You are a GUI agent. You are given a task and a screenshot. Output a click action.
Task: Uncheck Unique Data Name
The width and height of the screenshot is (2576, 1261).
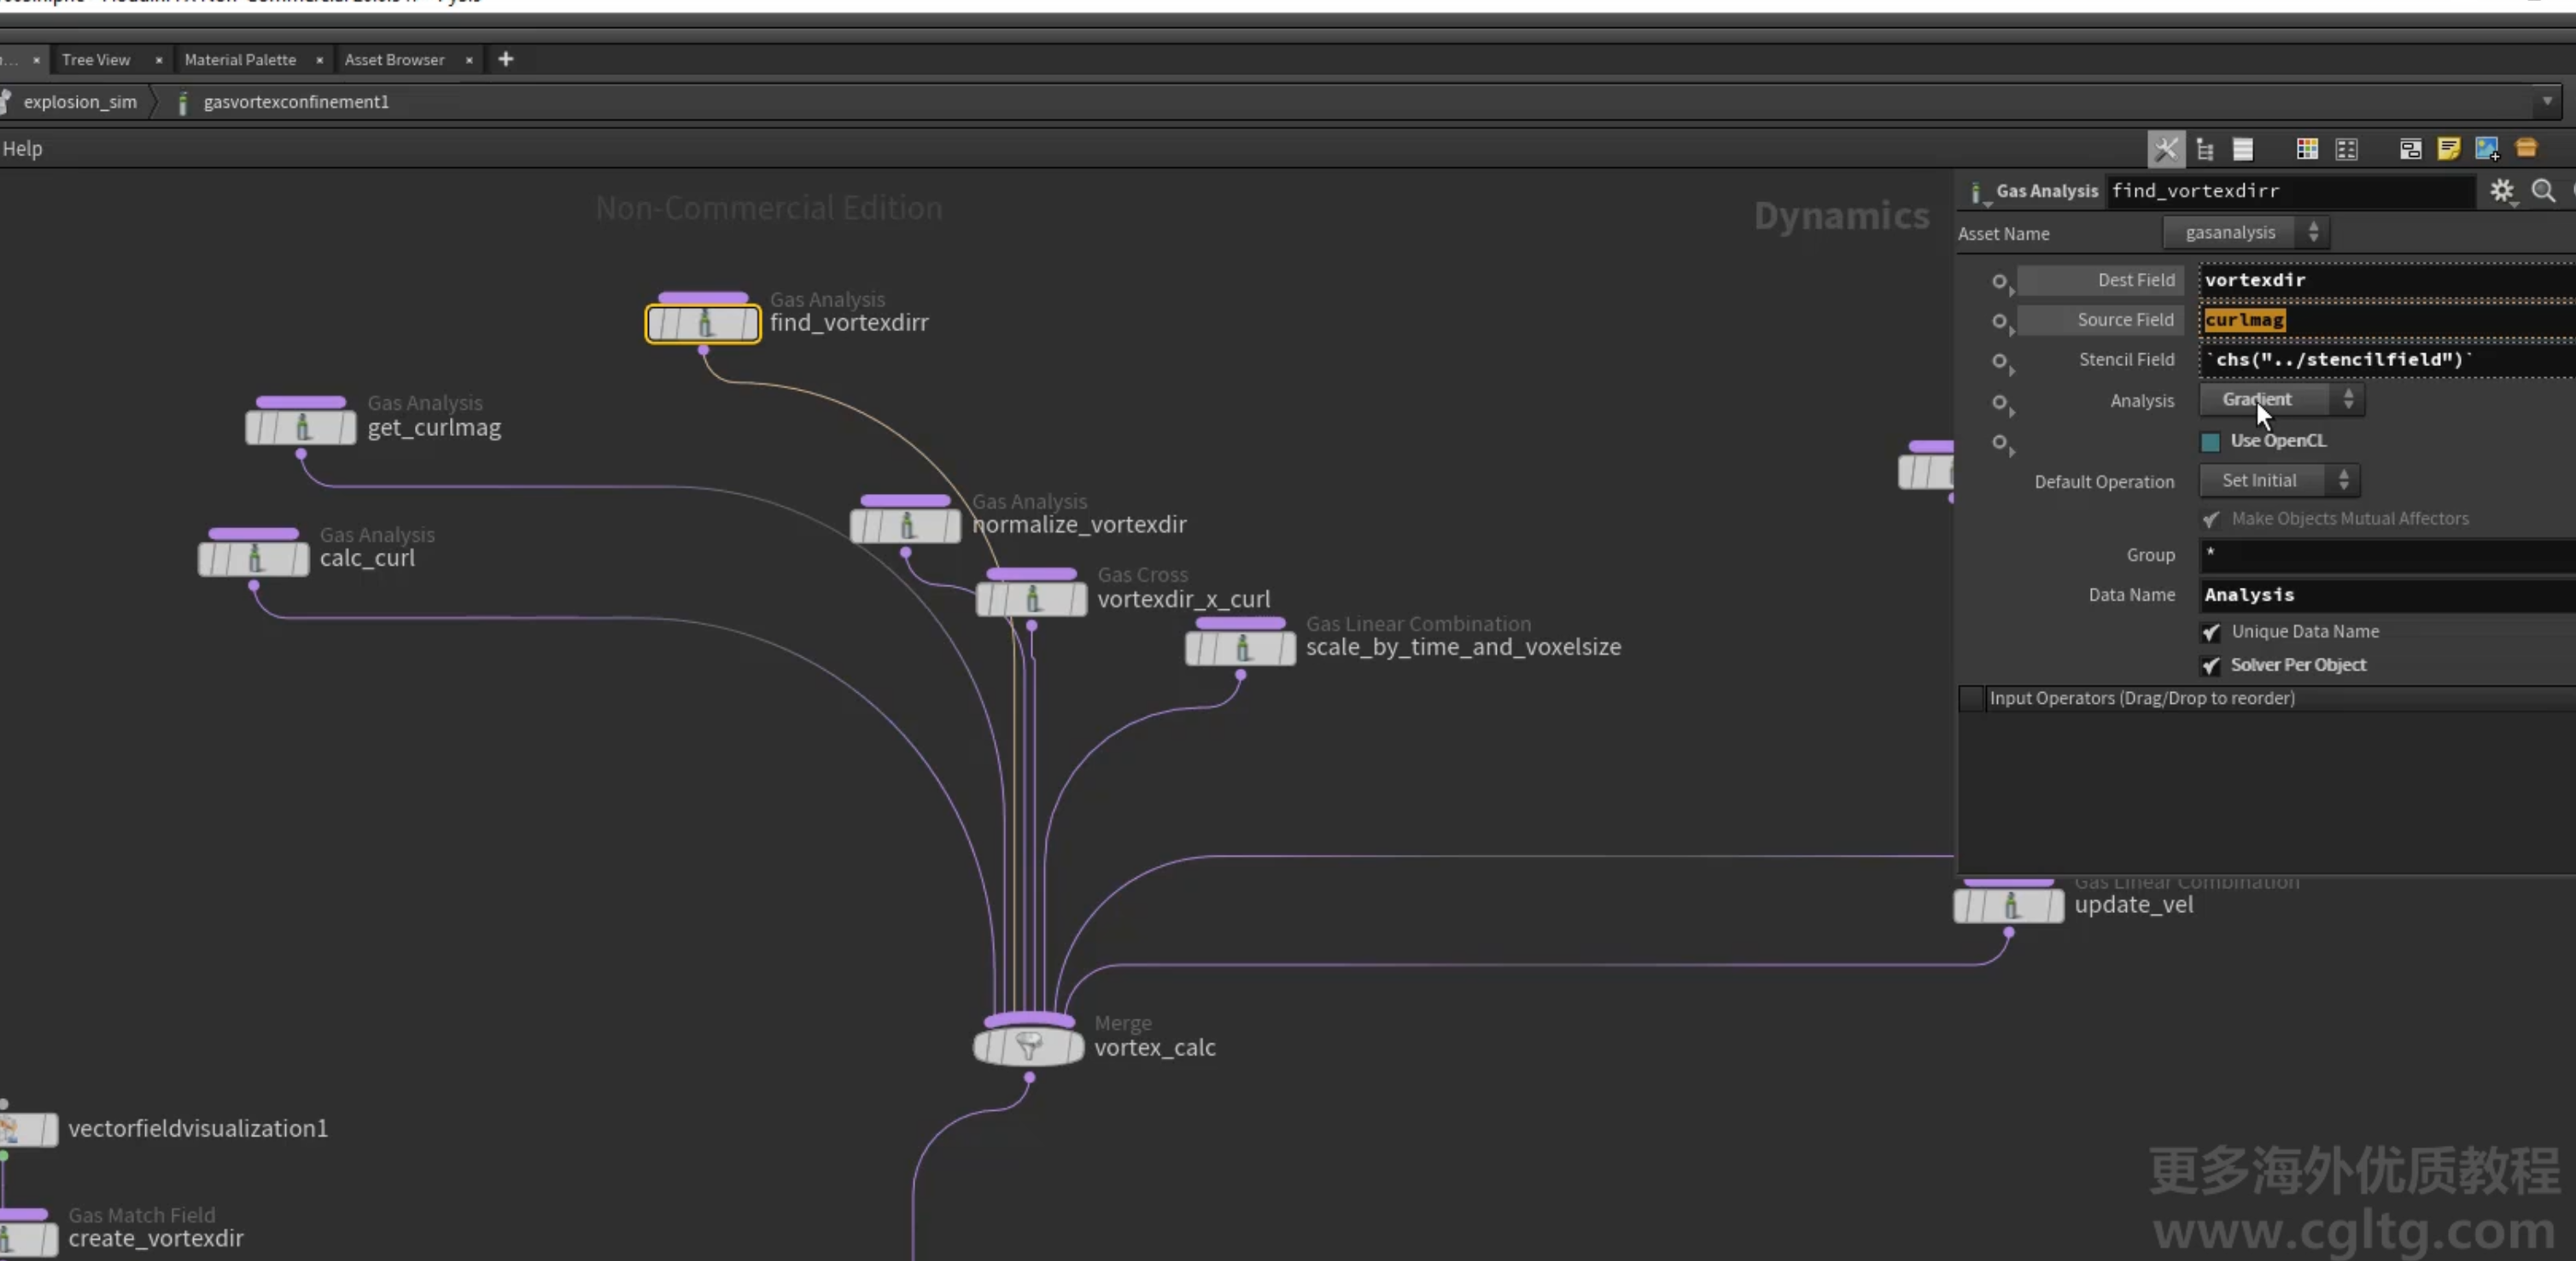click(2211, 631)
